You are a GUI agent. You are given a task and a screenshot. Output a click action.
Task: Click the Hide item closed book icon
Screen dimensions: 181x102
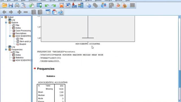(x=40, y=12)
